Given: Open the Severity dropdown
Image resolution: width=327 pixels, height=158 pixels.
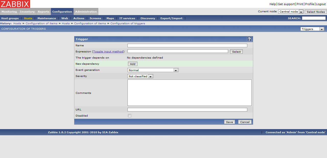Looking at the screenshot, I should pyautogui.click(x=140, y=76).
